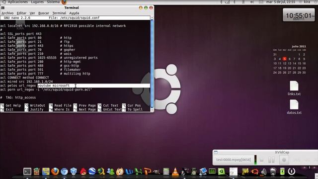The height and width of the screenshot is (179, 318).
Task: Open the Ayuda menu in Terminal
Action: pos(74,13)
